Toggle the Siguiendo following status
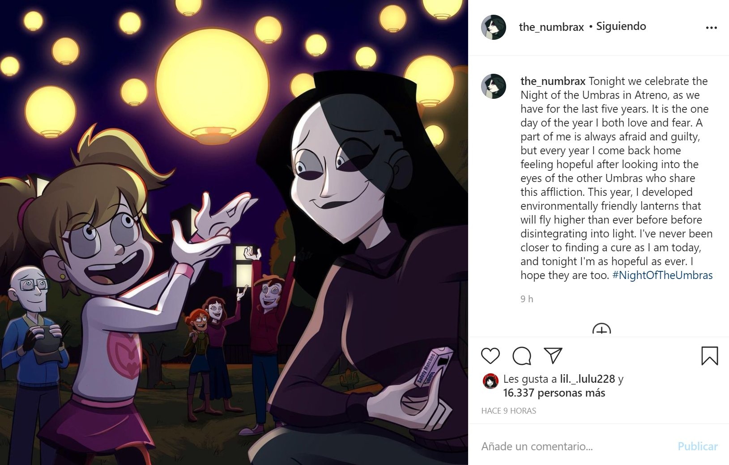729x465 pixels. [x=621, y=26]
